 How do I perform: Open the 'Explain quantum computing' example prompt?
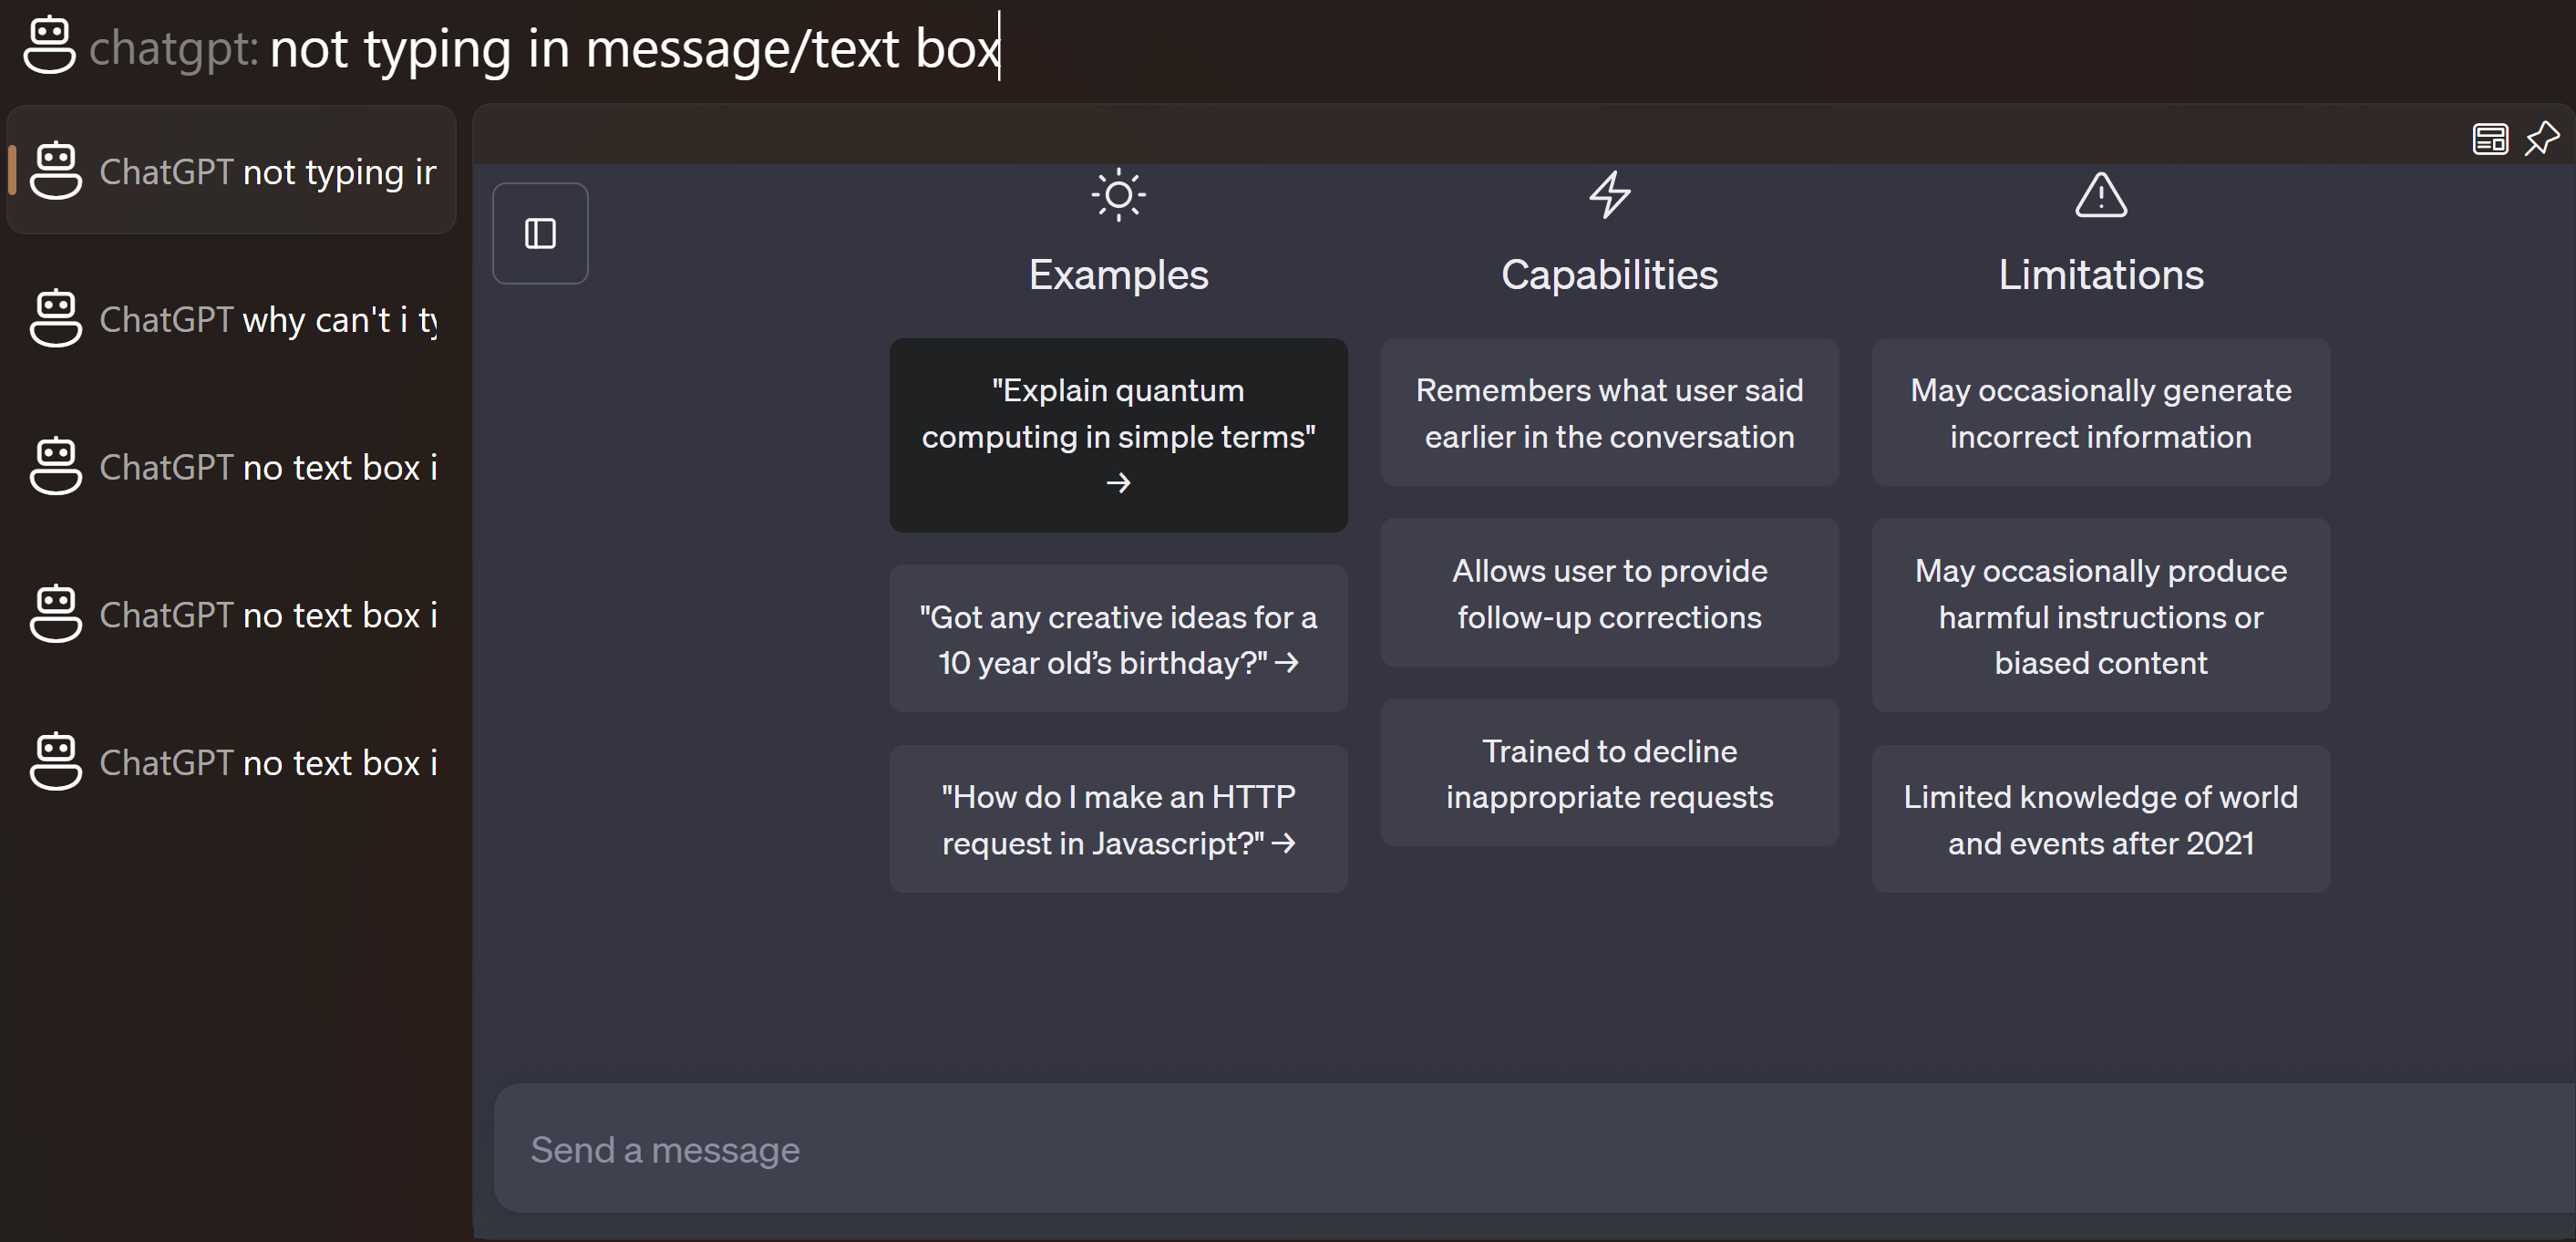(1117, 437)
